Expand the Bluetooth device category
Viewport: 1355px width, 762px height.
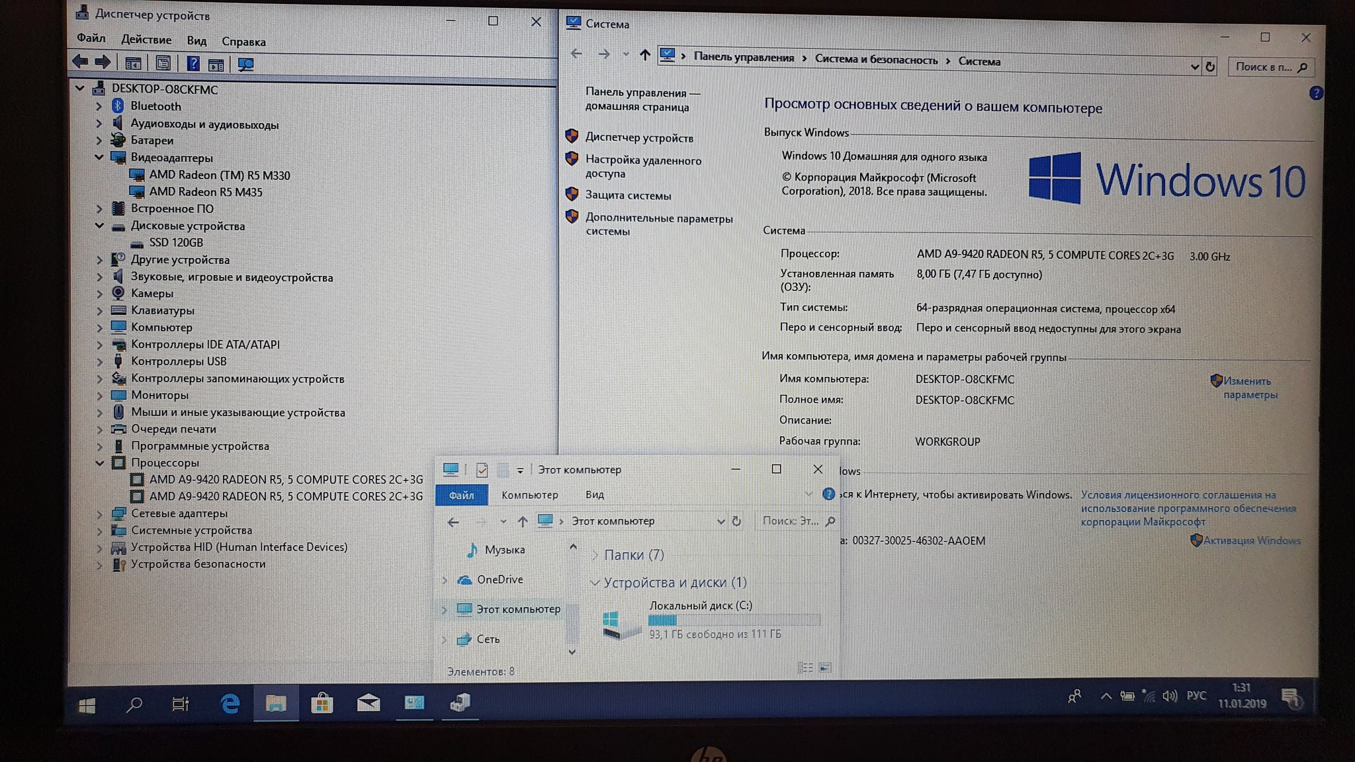[x=99, y=106]
